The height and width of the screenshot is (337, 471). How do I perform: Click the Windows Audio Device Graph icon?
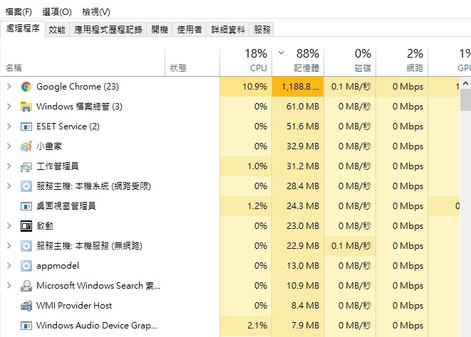click(x=26, y=326)
